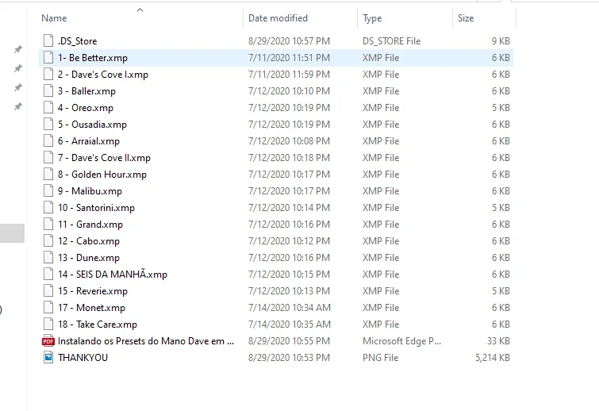Select the file icon of 18 - Take Care.xmp
The height and width of the screenshot is (411, 599).
48,324
